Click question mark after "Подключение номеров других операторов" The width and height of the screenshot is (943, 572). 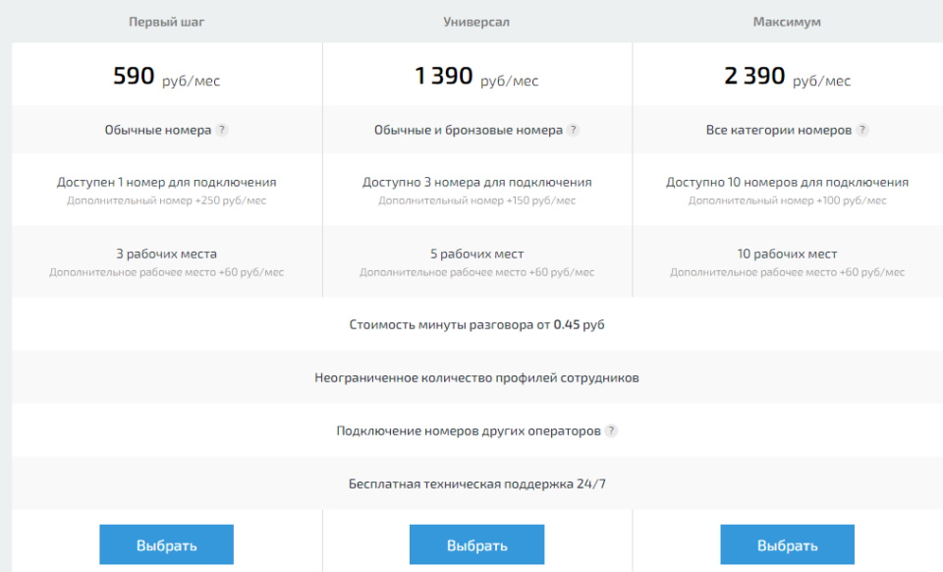click(x=611, y=430)
